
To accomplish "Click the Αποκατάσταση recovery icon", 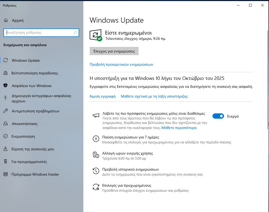I will tap(6, 124).
